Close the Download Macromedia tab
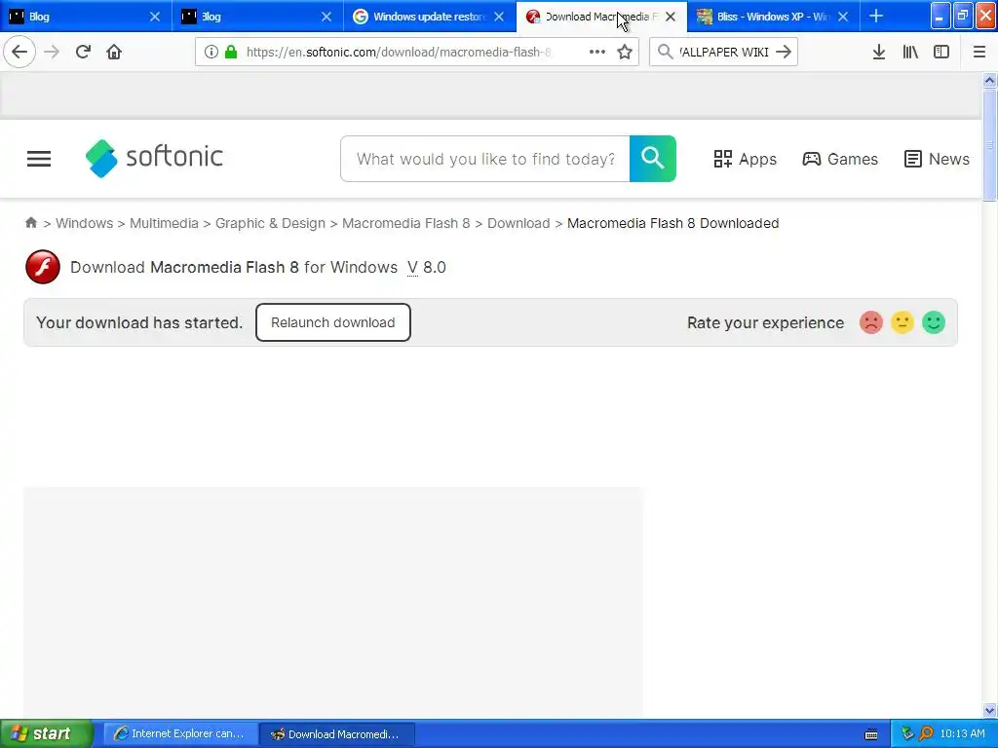 [671, 17]
